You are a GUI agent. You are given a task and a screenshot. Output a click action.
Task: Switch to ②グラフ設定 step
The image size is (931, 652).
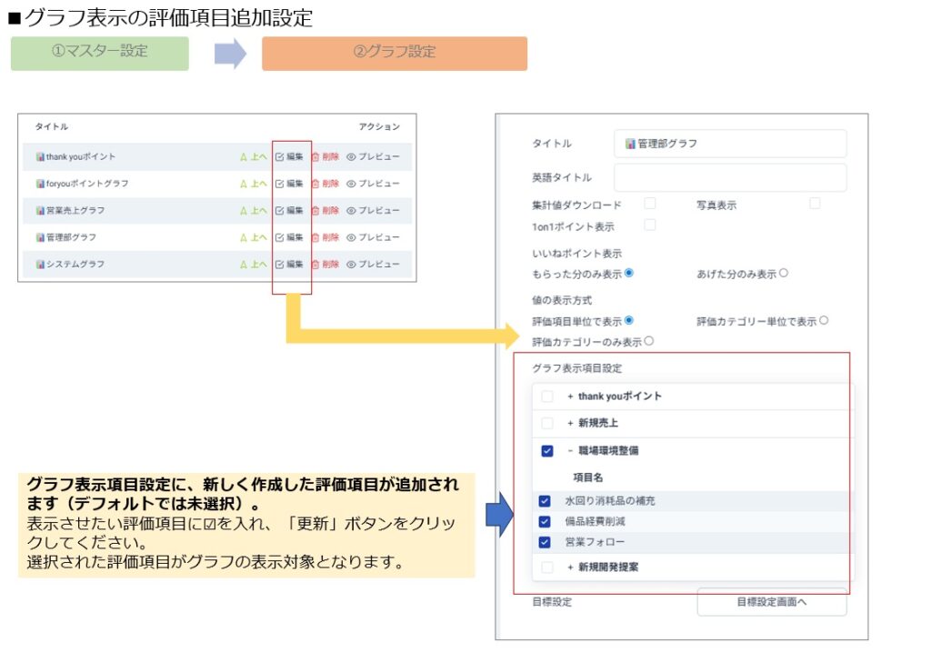(x=395, y=53)
